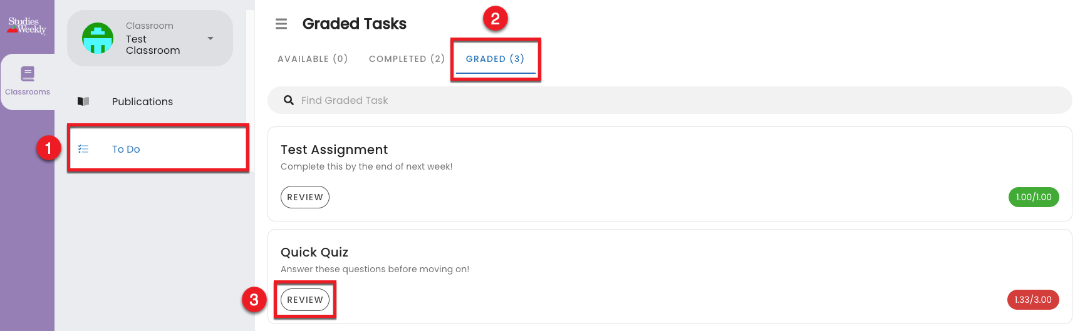Click the hamburger menu icon
Screen dimensions: 1080x331
pos(281,24)
